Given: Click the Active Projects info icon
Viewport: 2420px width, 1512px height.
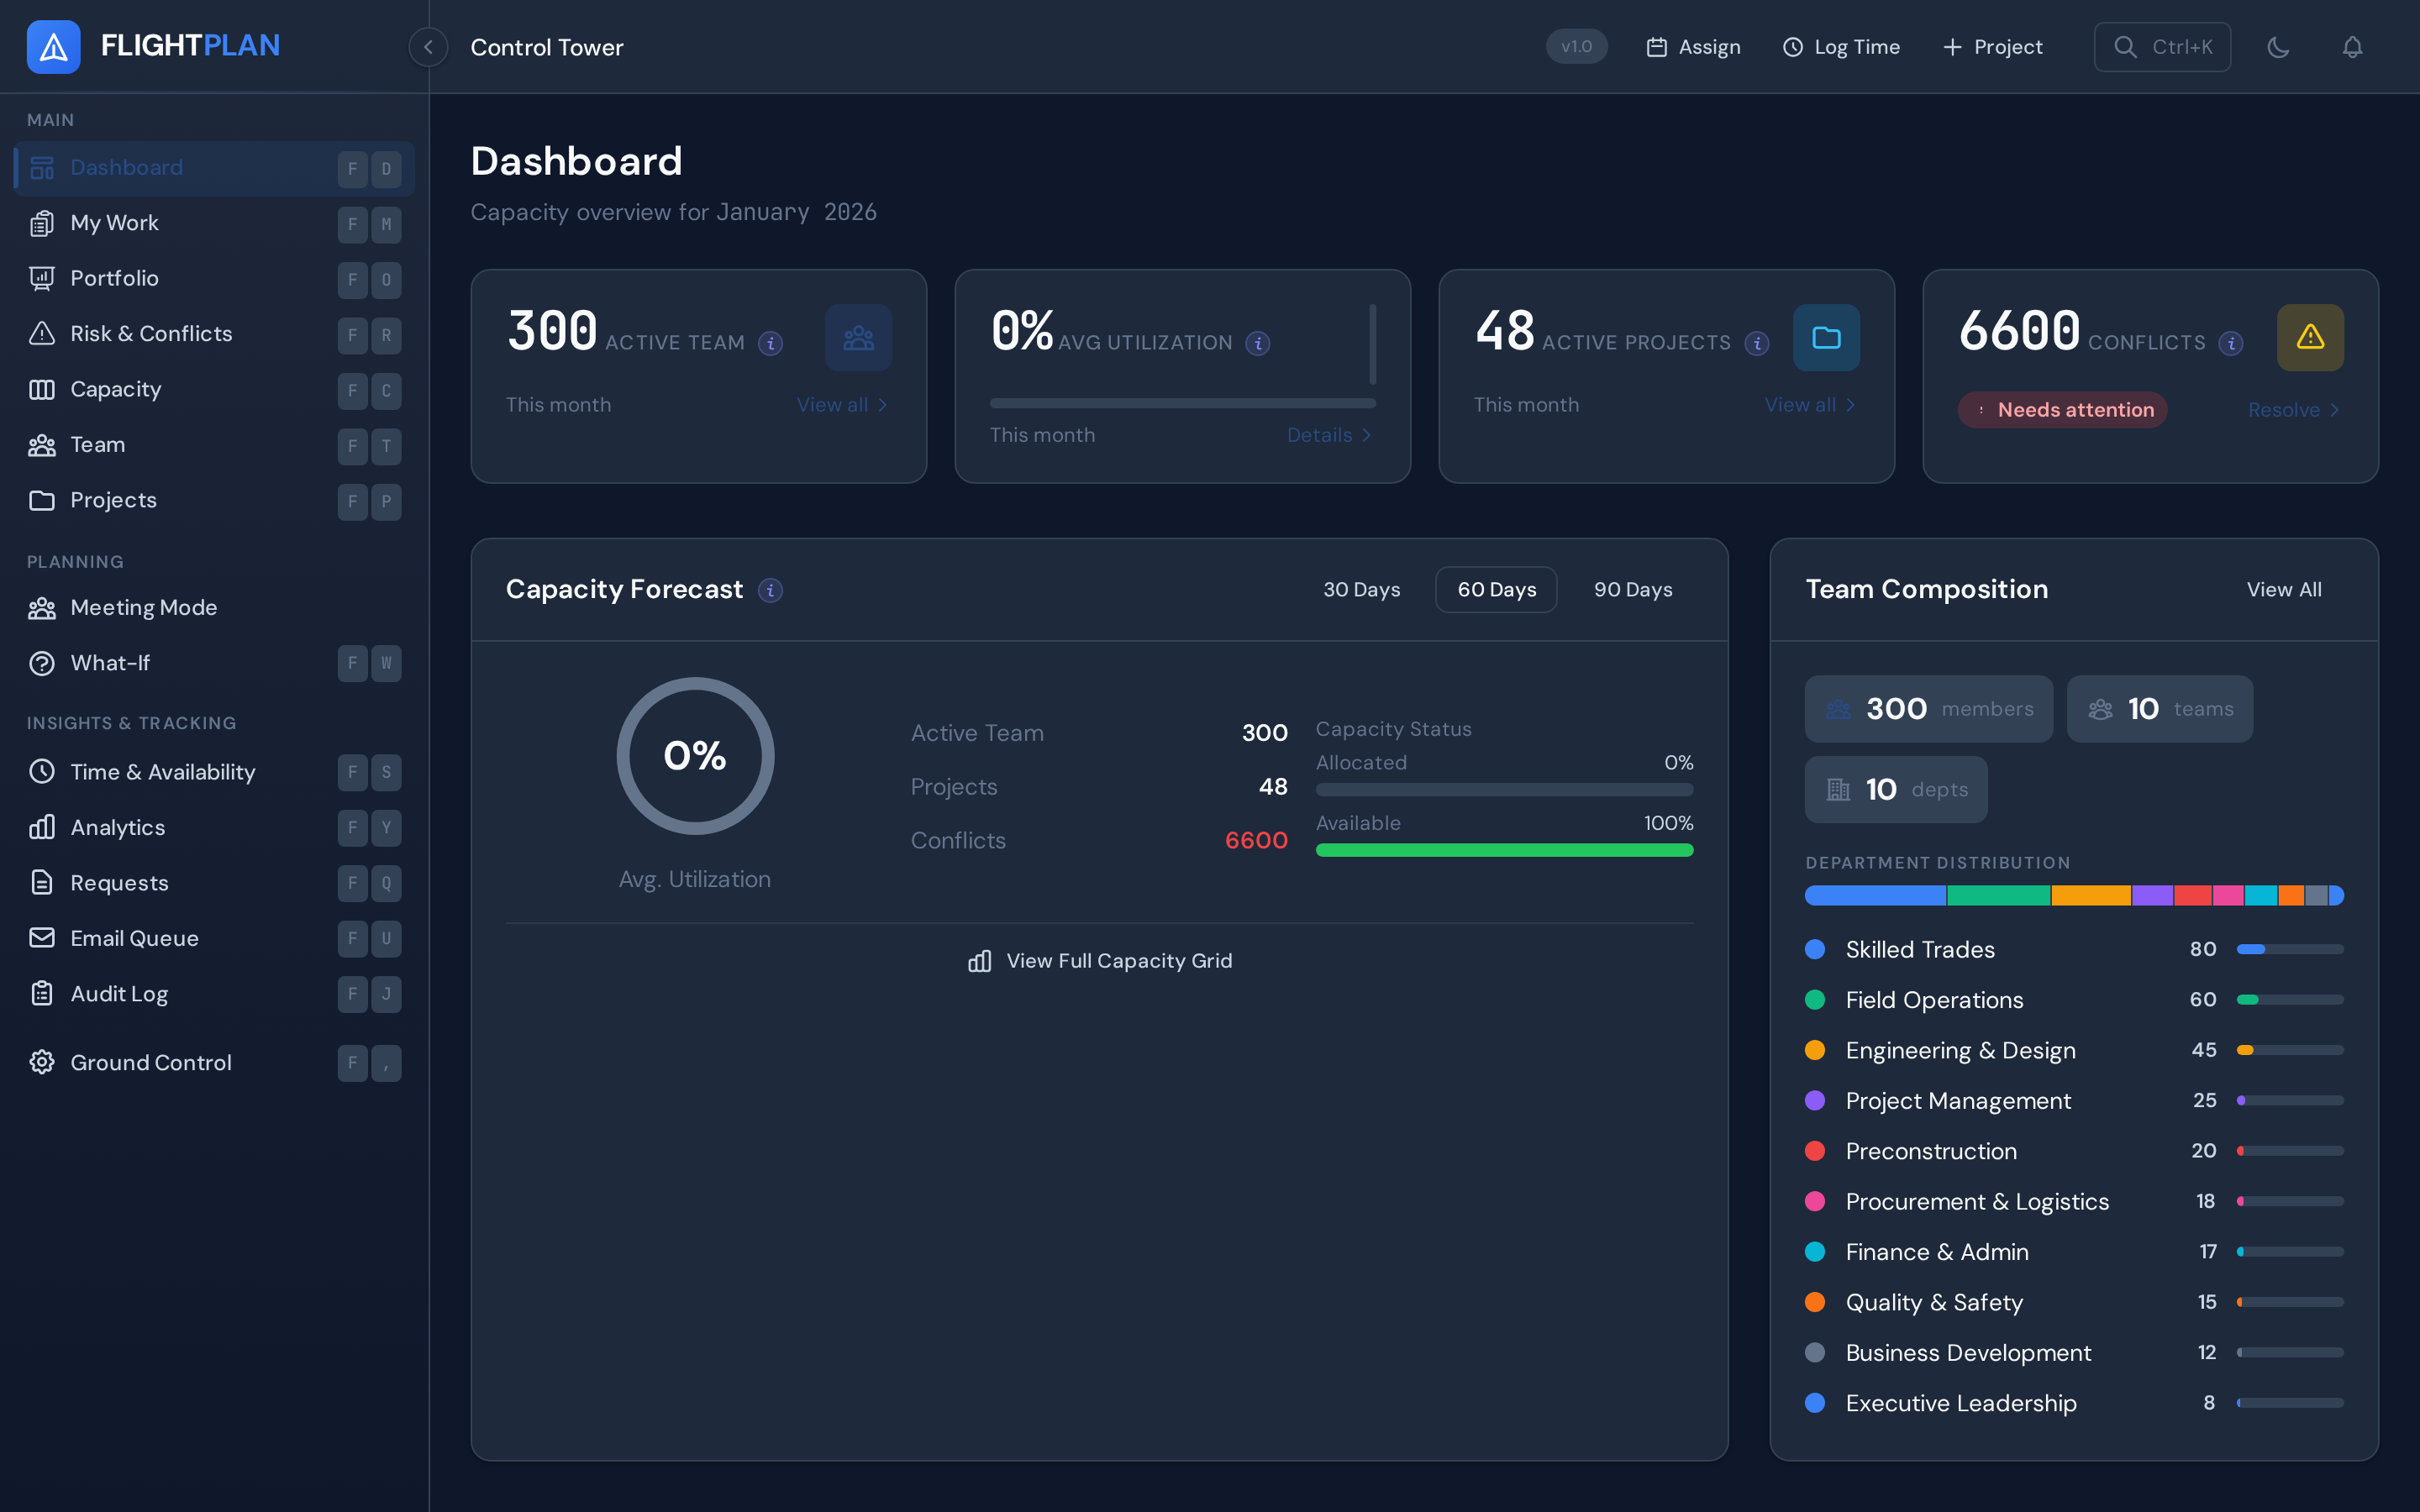Looking at the screenshot, I should tap(1757, 344).
